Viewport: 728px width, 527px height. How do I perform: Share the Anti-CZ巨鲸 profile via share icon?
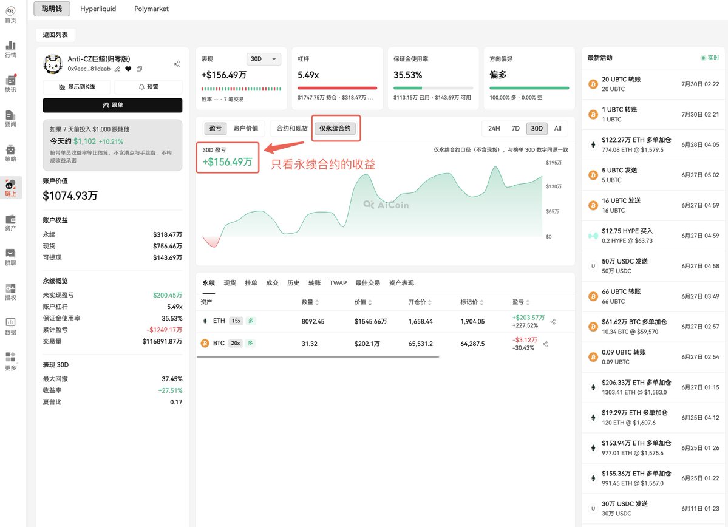[177, 64]
